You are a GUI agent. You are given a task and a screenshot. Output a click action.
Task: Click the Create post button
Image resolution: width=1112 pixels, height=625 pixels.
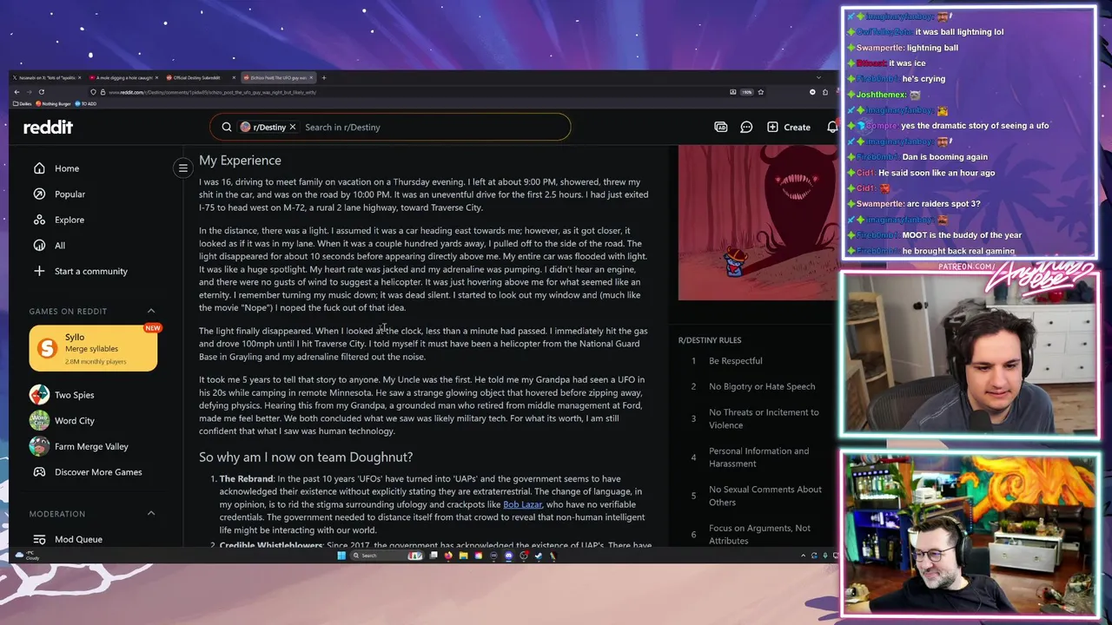[789, 127]
